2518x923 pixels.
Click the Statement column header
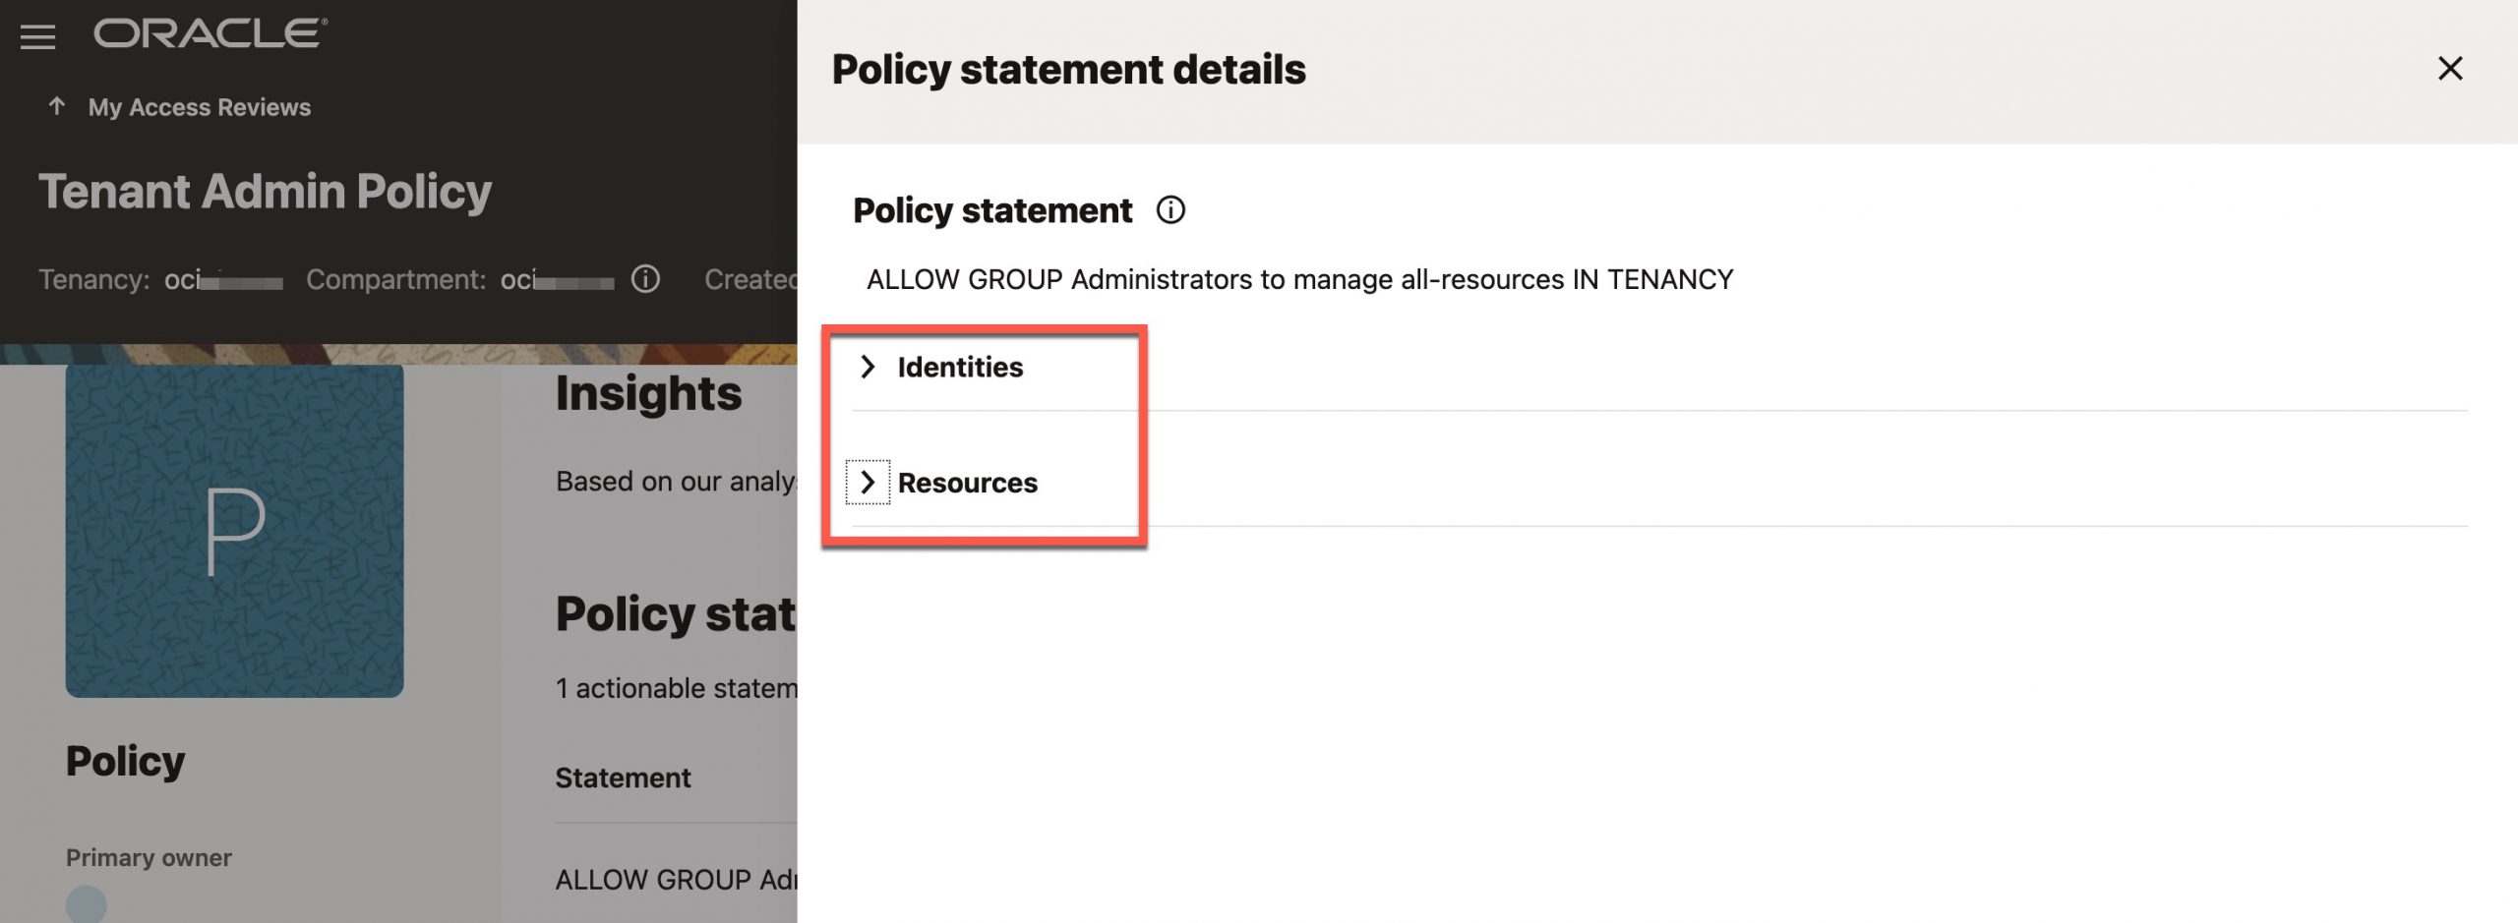tap(623, 778)
